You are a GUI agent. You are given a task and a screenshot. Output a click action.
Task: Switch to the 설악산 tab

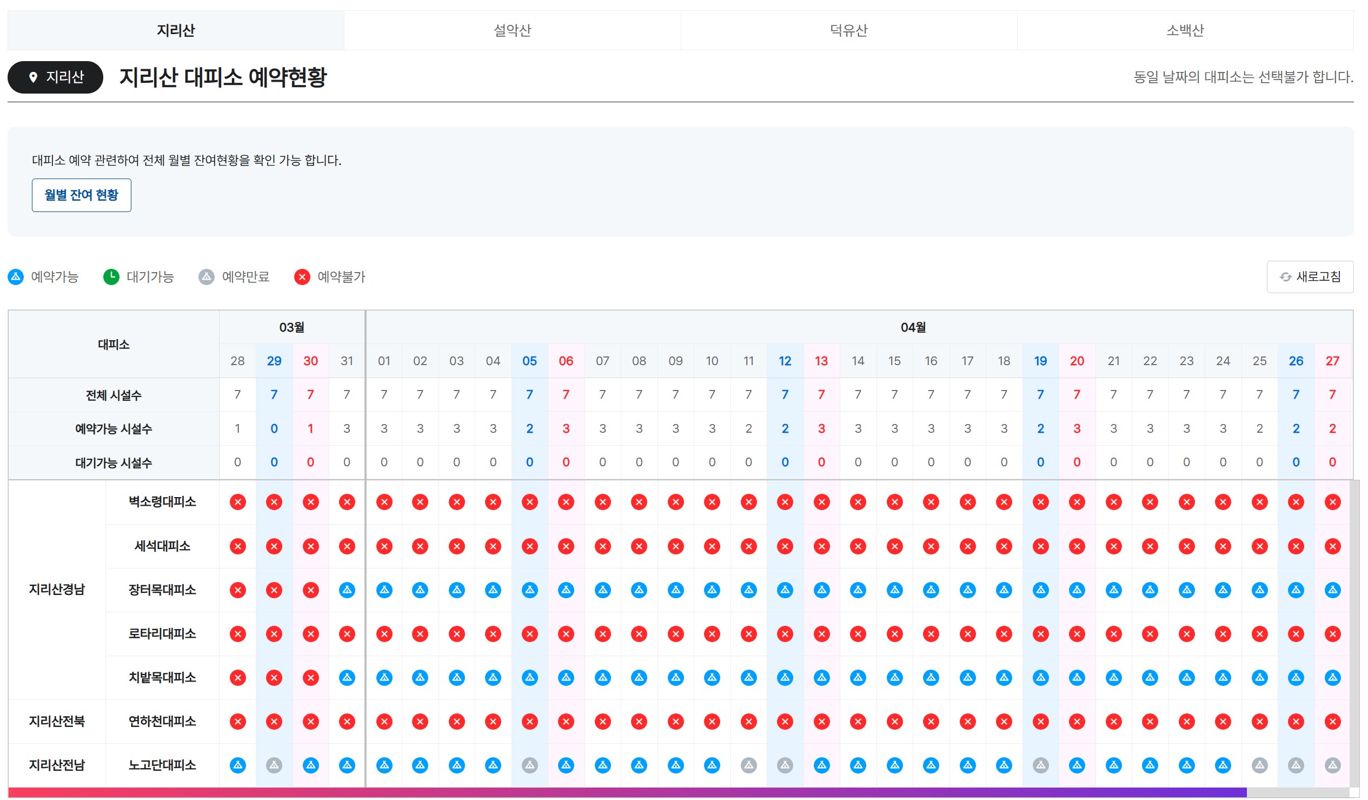[513, 30]
